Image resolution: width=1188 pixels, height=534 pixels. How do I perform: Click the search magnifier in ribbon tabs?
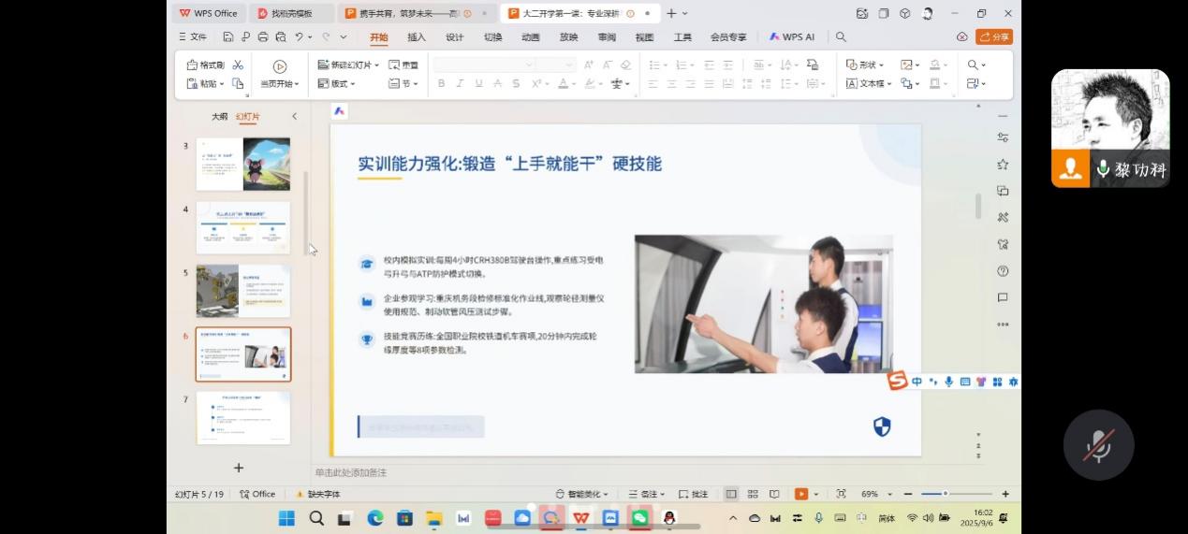point(841,37)
